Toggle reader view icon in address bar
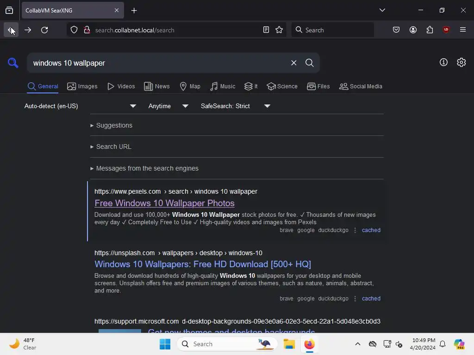 [266, 30]
